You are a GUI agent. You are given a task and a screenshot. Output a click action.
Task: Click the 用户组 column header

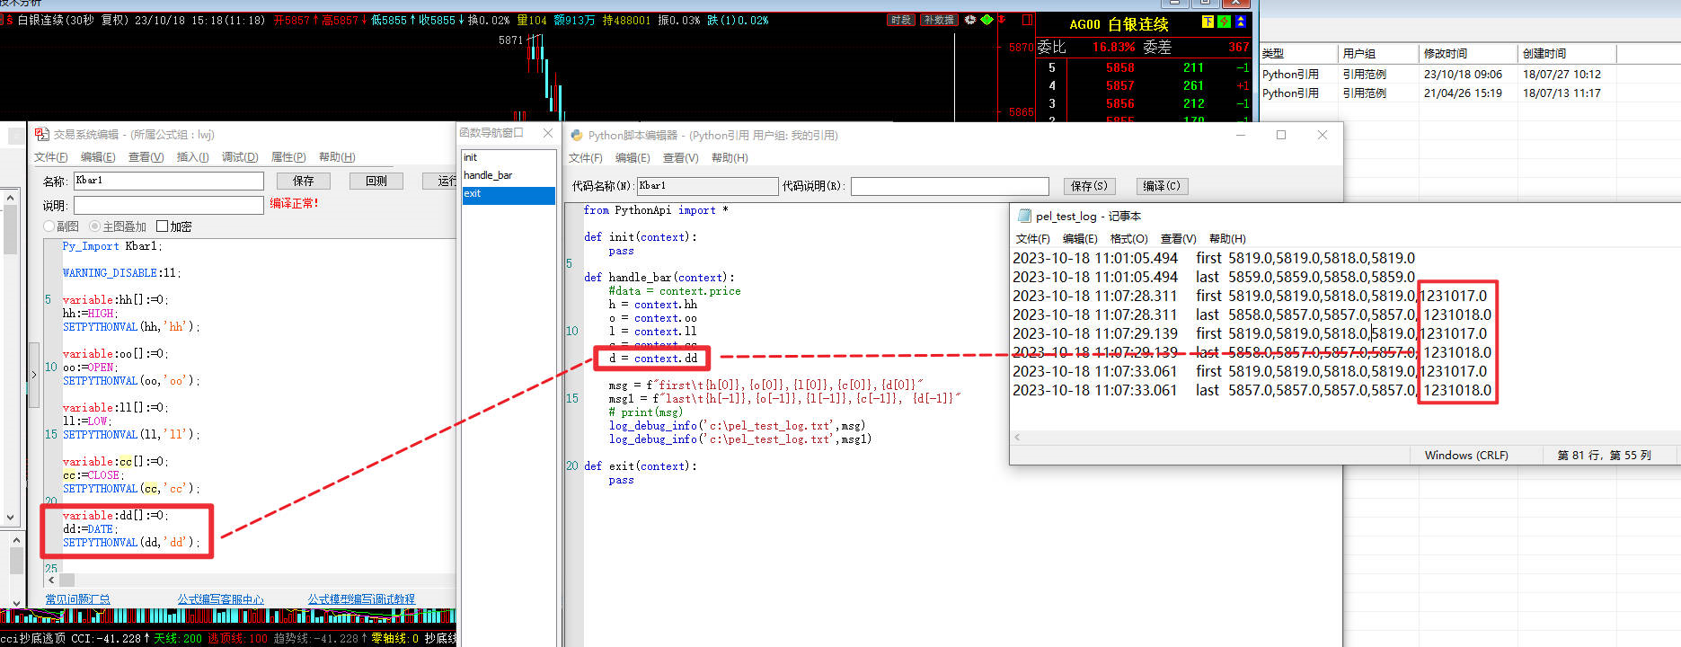[1378, 54]
